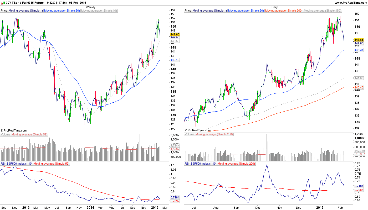Screen dimensions: 368x210
Task: Click the 1,528k volume average tag
Action: (x=175, y=149)
